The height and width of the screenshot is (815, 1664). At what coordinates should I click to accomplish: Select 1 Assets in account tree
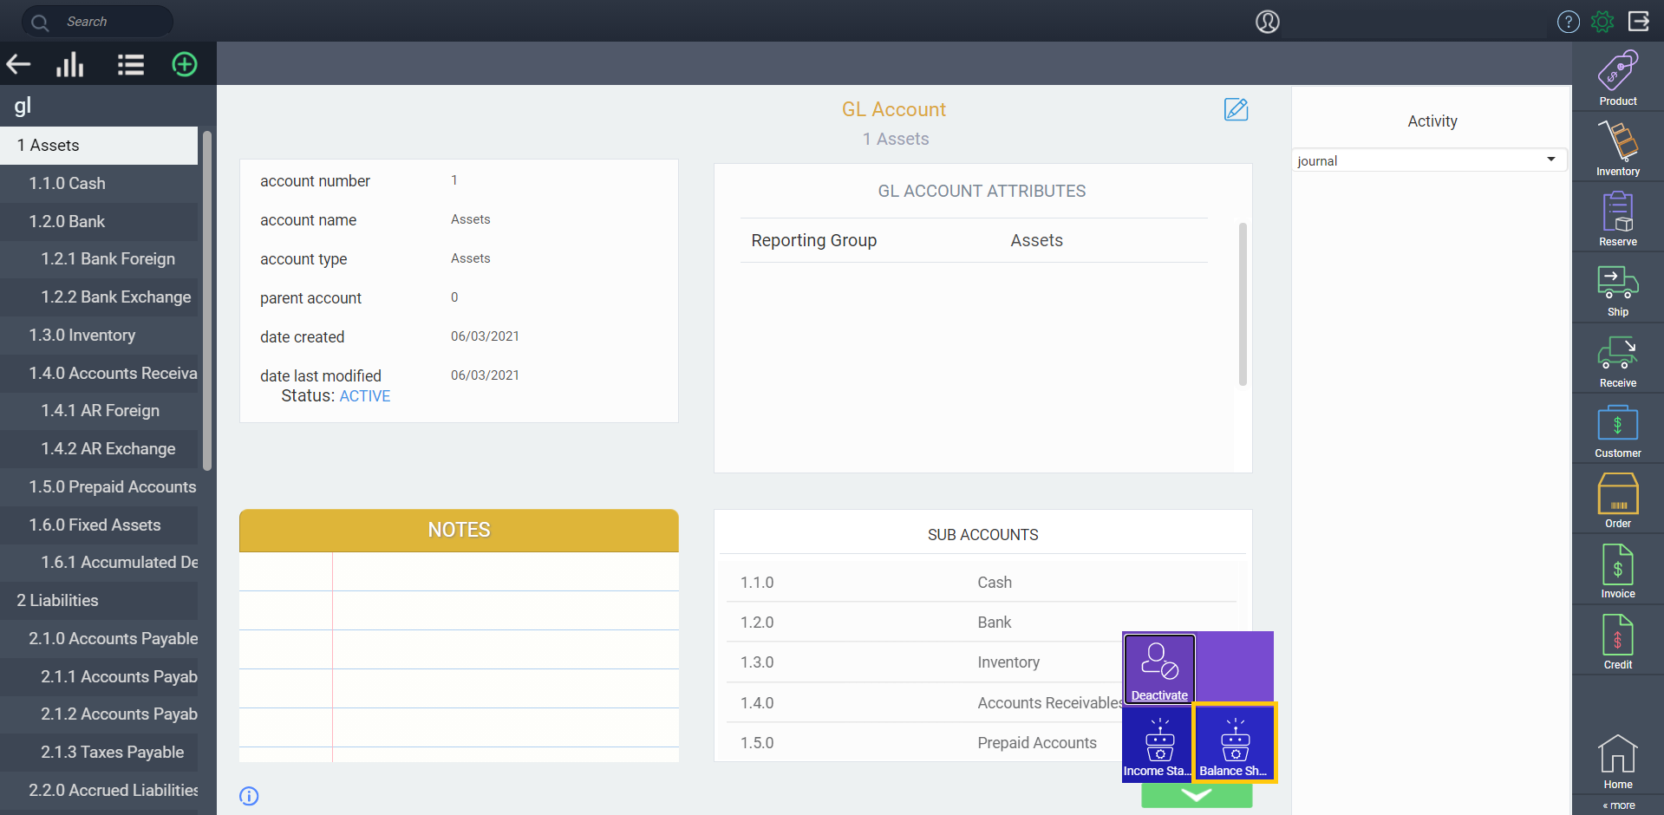[99, 146]
